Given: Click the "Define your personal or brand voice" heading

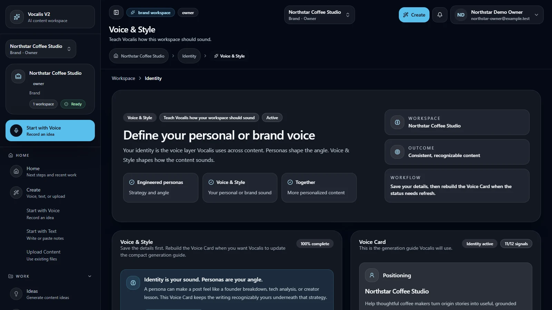Looking at the screenshot, I should click(x=219, y=135).
